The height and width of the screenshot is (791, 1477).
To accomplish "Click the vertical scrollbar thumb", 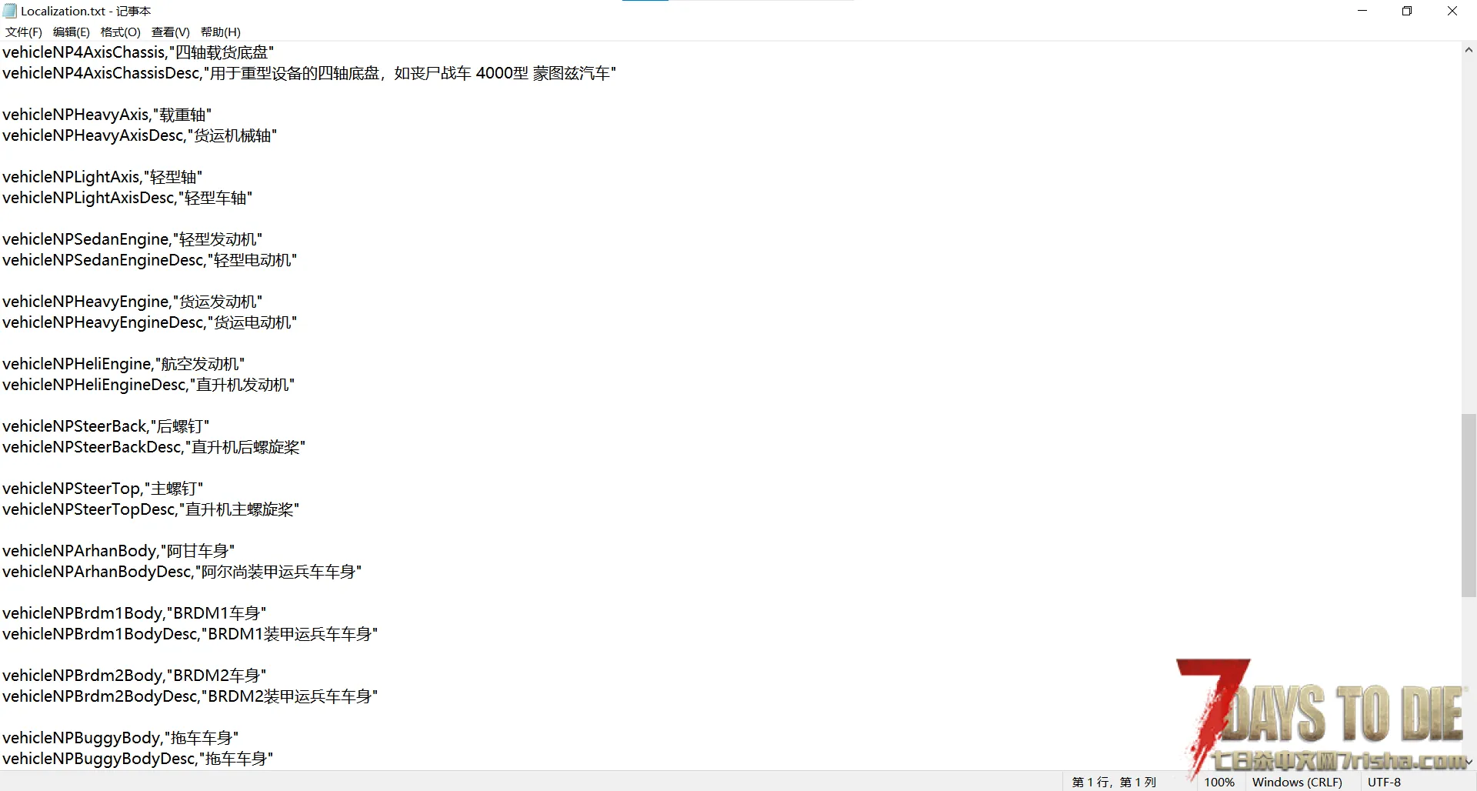I will point(1469,505).
